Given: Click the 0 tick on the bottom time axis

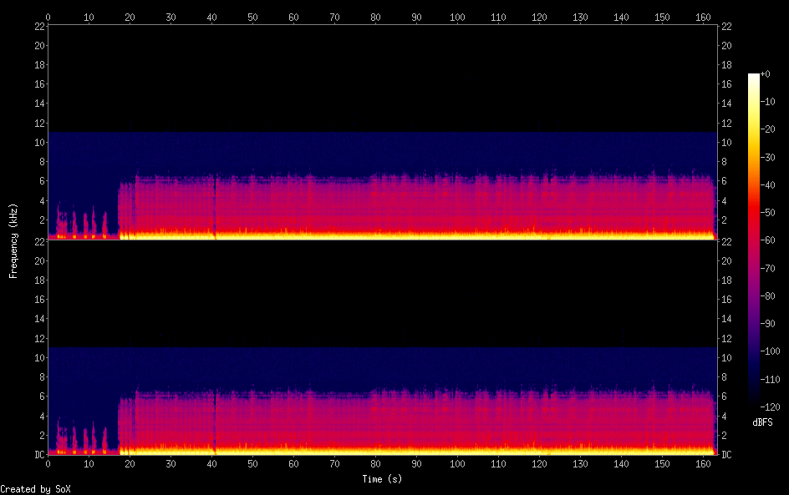Looking at the screenshot, I should pos(48,463).
